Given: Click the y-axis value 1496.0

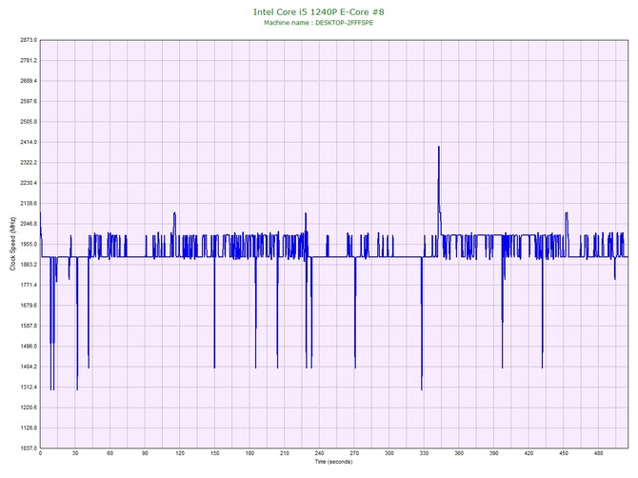Looking at the screenshot, I should pos(29,347).
